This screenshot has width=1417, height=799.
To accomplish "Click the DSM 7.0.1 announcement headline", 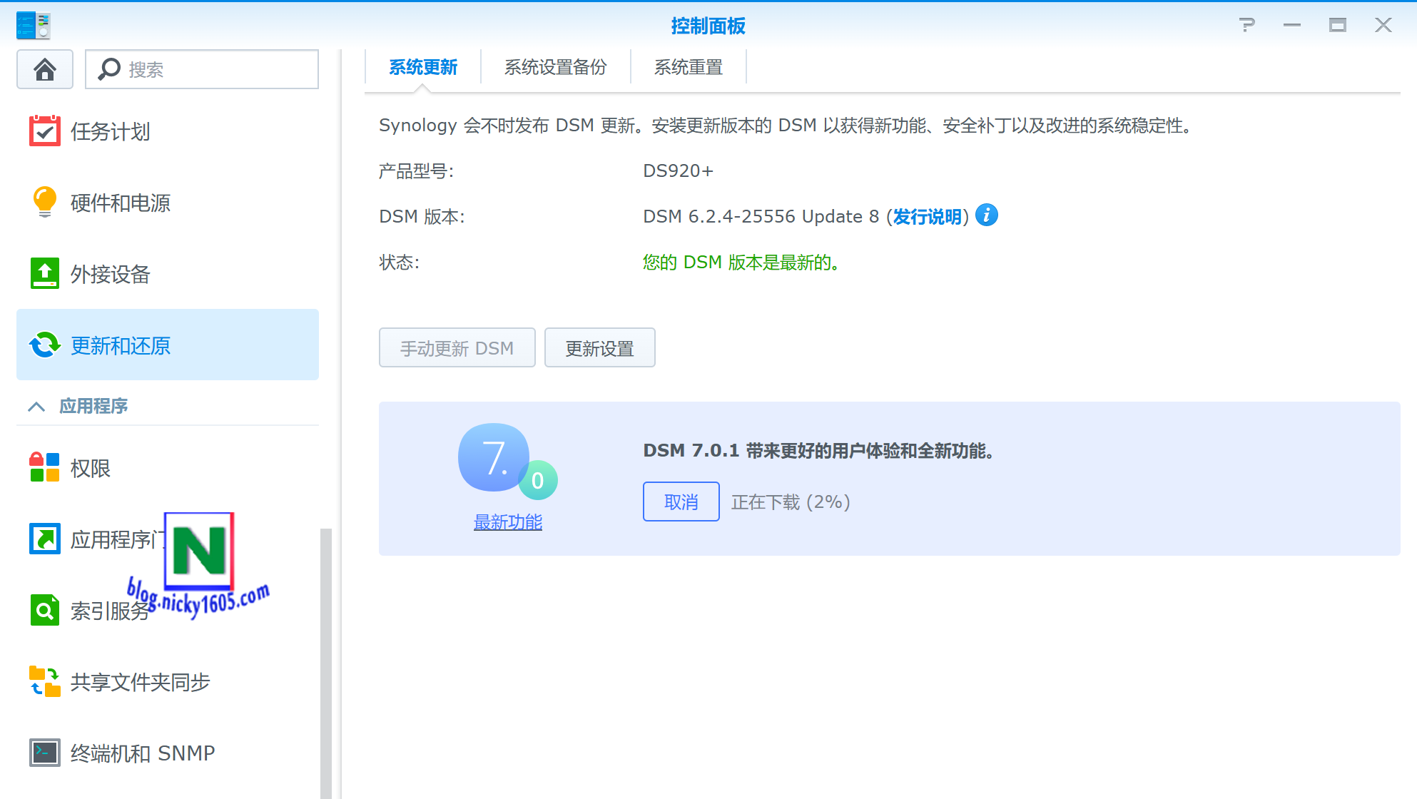I will [x=819, y=451].
